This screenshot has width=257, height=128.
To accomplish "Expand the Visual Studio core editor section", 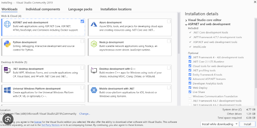I will click(186, 20).
